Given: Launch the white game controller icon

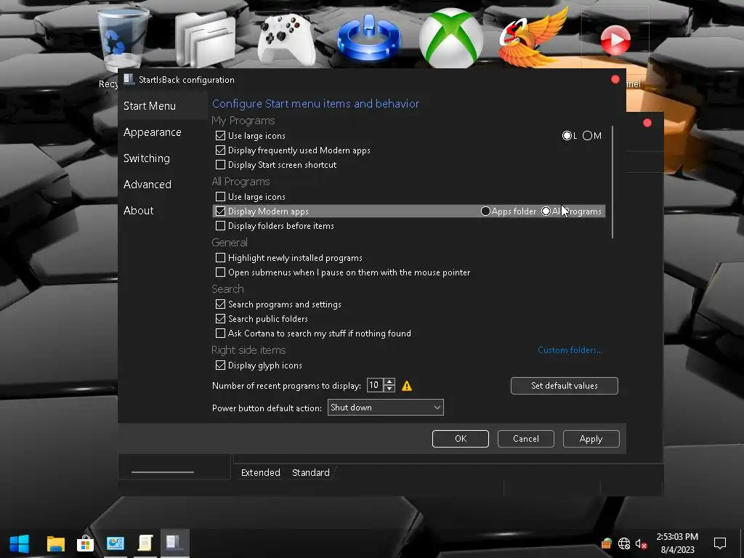Looking at the screenshot, I should tap(286, 39).
